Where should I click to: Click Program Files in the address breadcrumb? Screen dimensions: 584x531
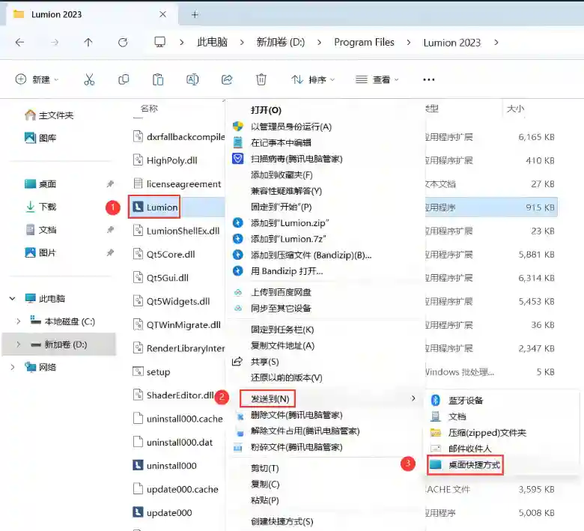pyautogui.click(x=364, y=43)
